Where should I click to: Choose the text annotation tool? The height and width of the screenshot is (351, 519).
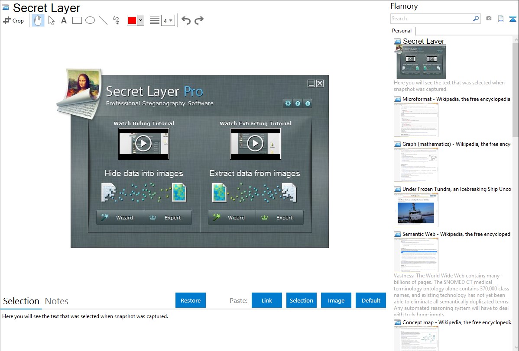64,20
